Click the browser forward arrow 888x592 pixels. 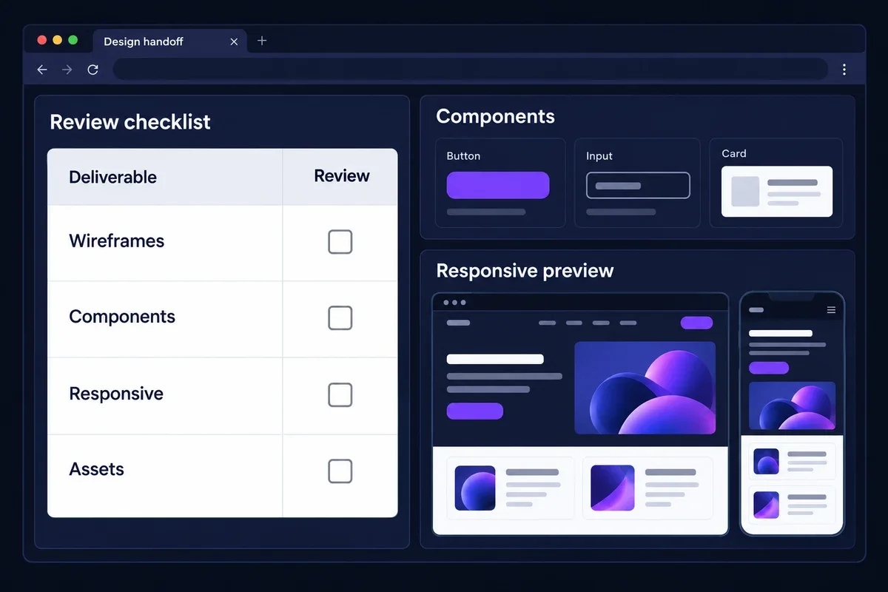67,70
